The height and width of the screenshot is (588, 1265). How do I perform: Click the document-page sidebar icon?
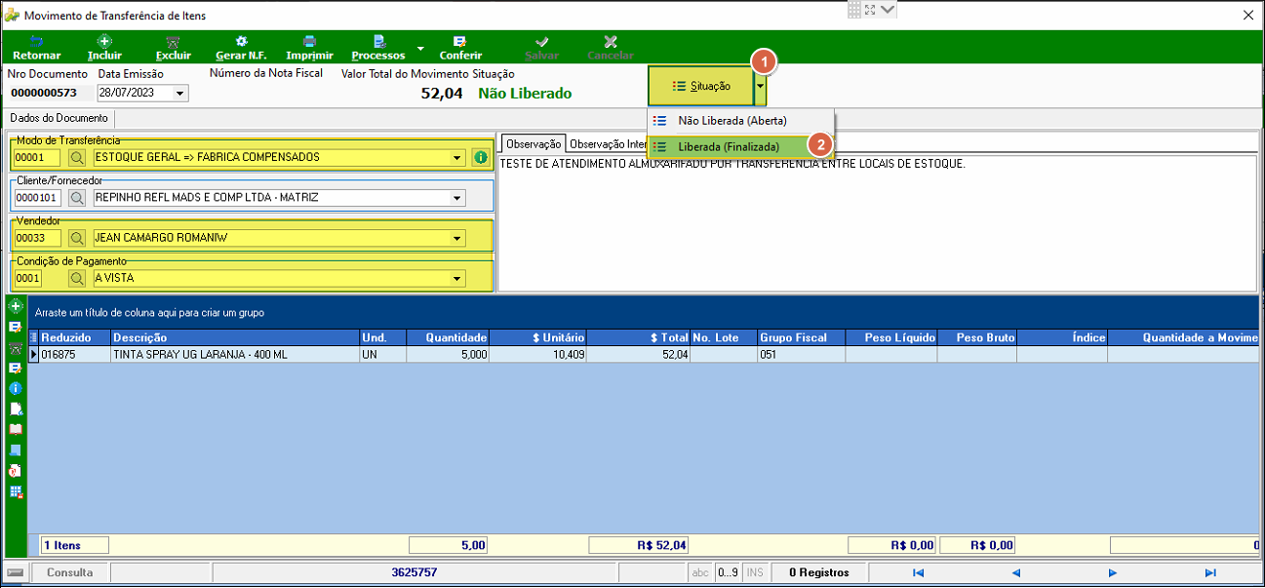coord(15,409)
